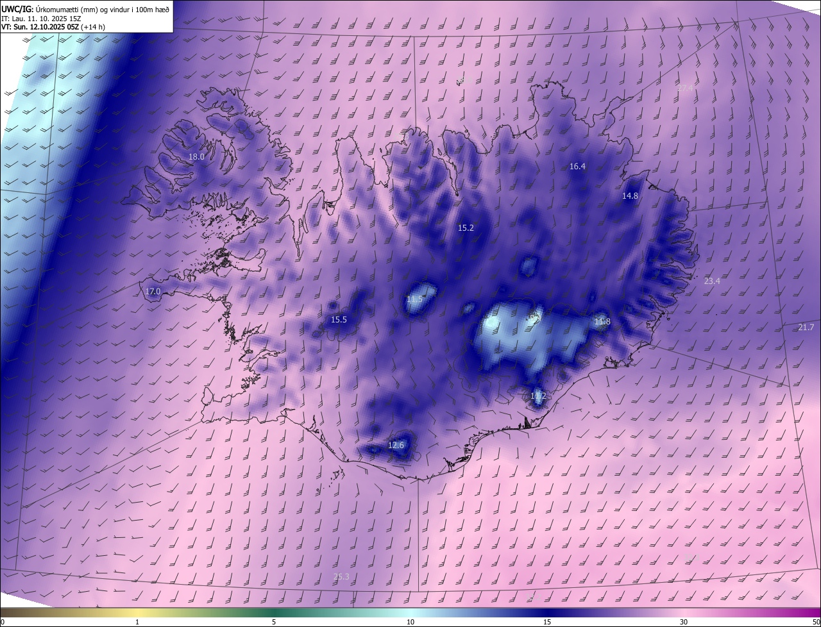Image resolution: width=821 pixels, height=627 pixels.
Task: Click the 11.8 map value label
Action: pyautogui.click(x=602, y=322)
